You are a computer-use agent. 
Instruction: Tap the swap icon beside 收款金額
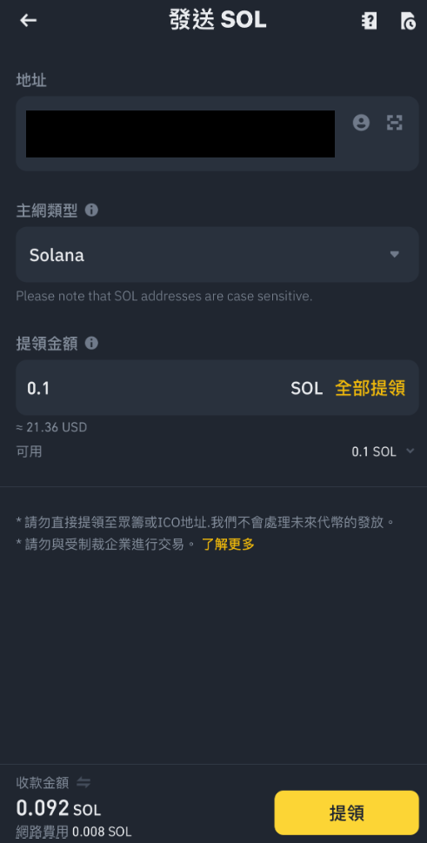(83, 783)
